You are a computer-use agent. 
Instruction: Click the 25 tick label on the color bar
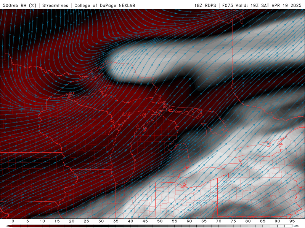(87, 221)
